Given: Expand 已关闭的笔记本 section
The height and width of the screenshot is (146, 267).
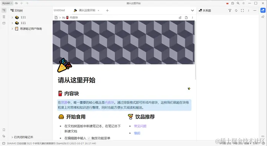Looking at the screenshot, I should (x=12, y=137).
